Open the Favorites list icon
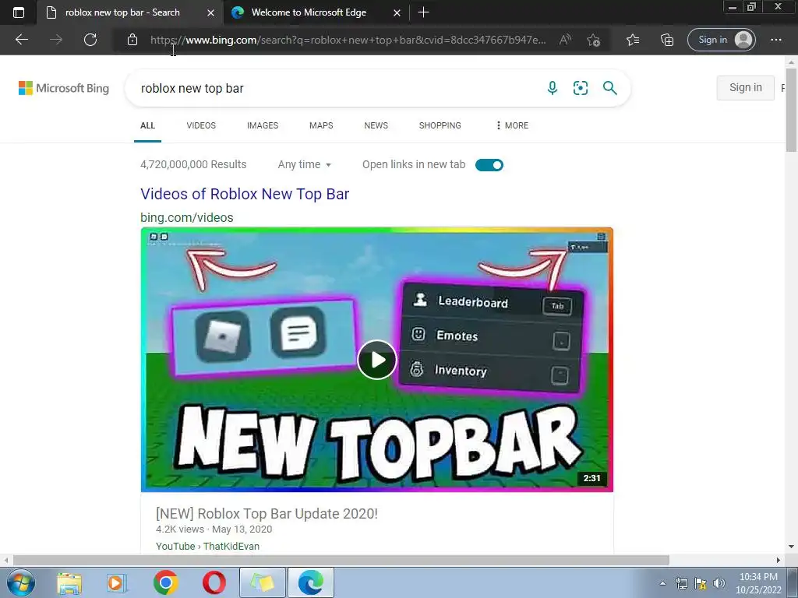The image size is (798, 598). [633, 40]
